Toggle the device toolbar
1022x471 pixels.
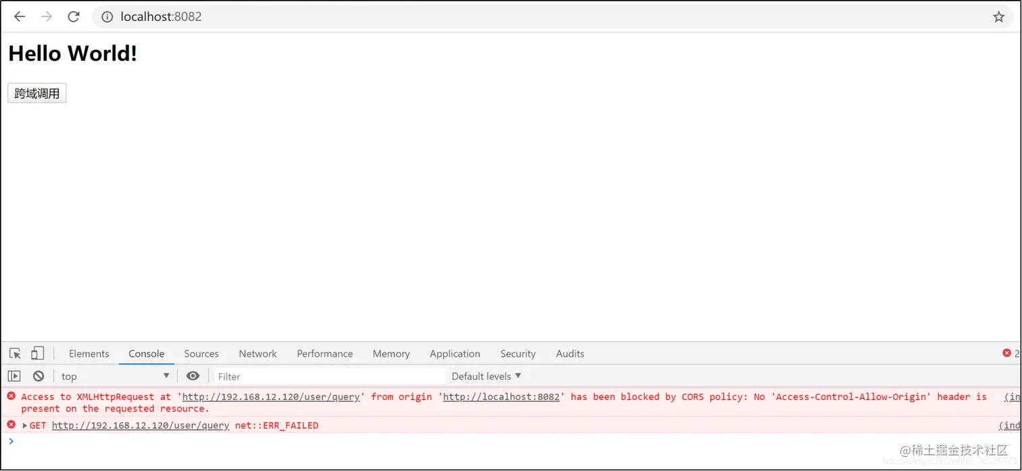pos(38,353)
